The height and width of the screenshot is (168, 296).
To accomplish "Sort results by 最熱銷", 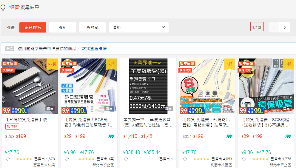I will [x=92, y=27].
